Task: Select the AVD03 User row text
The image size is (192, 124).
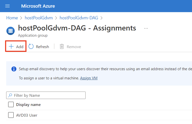Action: click(27, 115)
